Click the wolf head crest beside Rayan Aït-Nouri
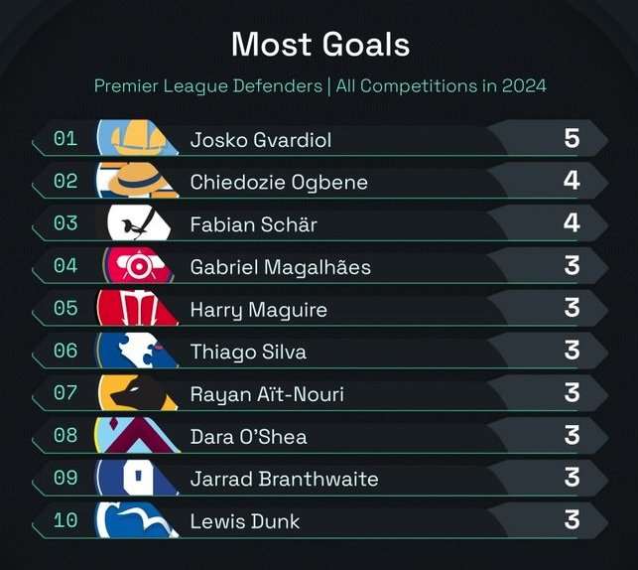This screenshot has height=570, width=638. pyautogui.click(x=138, y=392)
